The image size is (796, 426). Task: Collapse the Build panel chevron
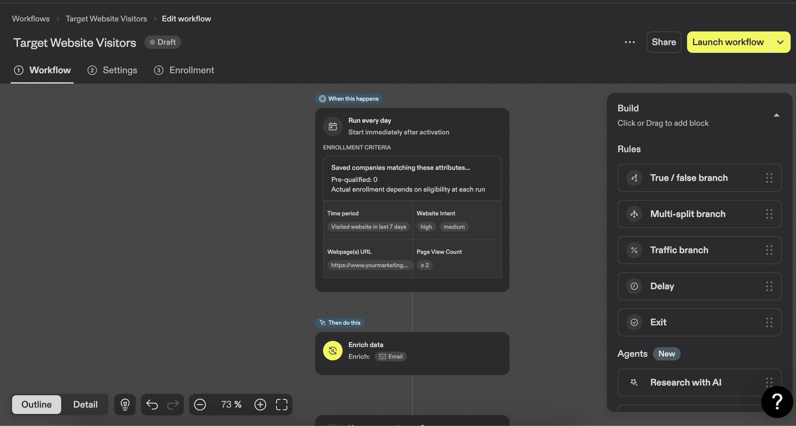pos(777,115)
